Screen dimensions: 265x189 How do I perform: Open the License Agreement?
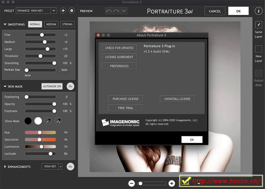(119, 57)
